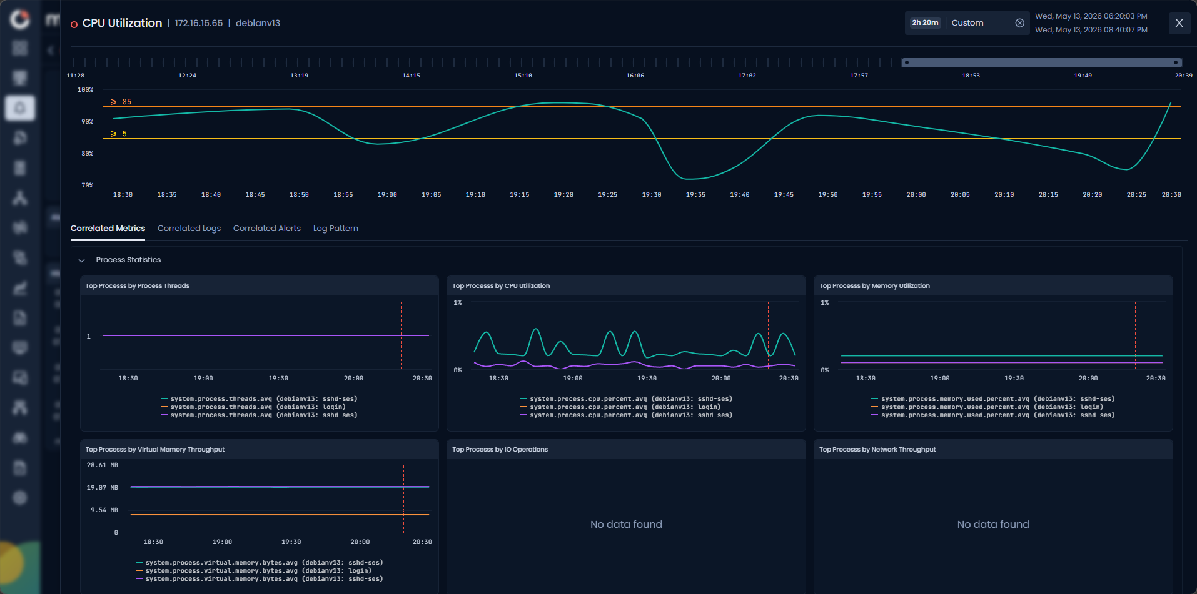Image resolution: width=1197 pixels, height=594 pixels.
Task: Click the 18:30 label on main chart axis
Action: 123,195
